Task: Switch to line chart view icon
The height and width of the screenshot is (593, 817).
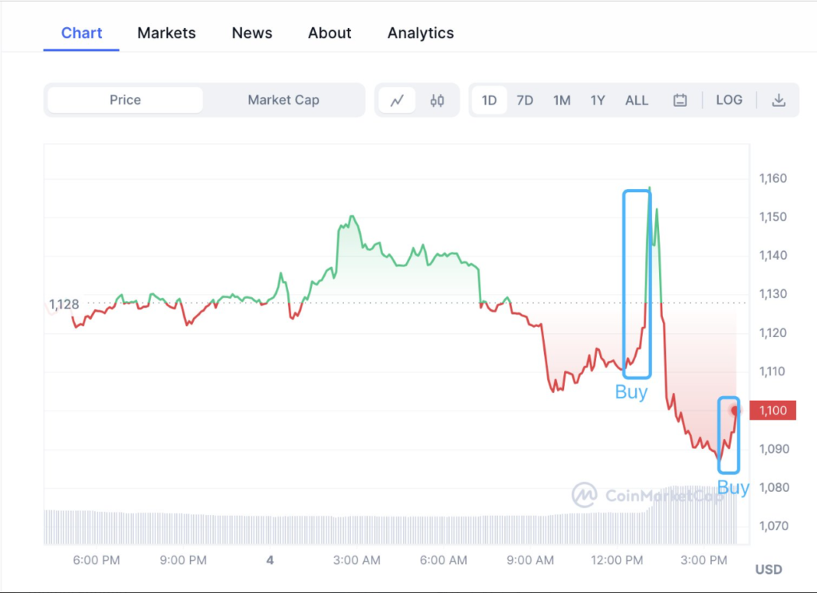Action: click(397, 100)
